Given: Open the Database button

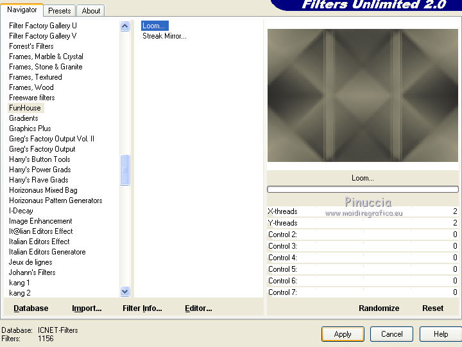Looking at the screenshot, I should click(x=31, y=308).
